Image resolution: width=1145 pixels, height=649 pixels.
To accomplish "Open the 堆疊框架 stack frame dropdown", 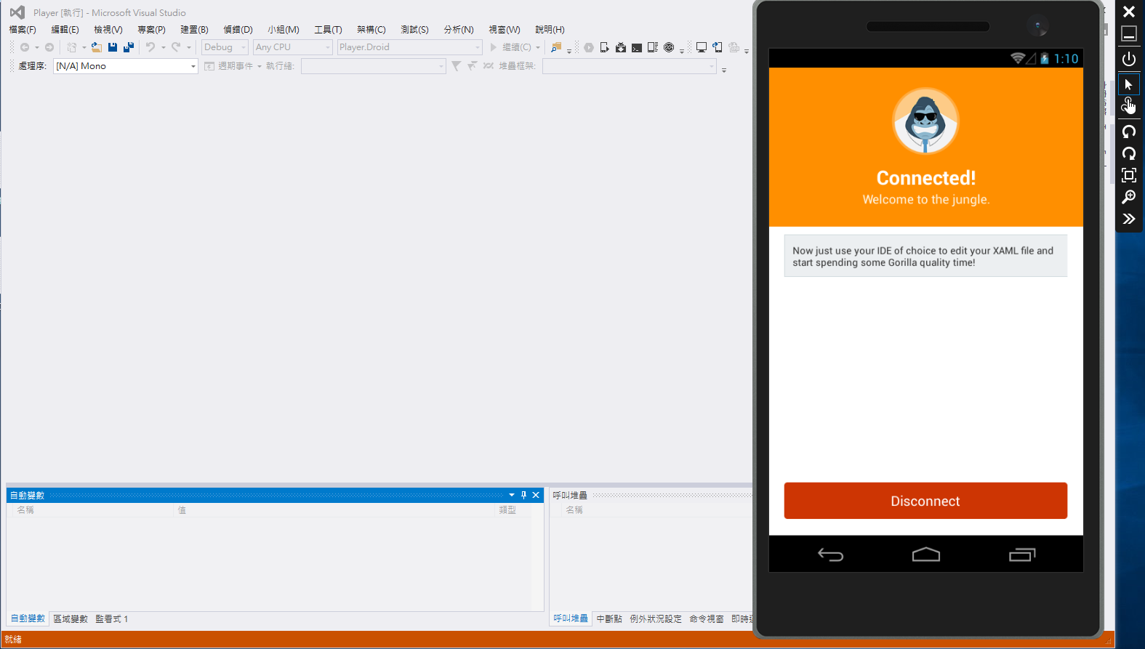I will [x=630, y=66].
